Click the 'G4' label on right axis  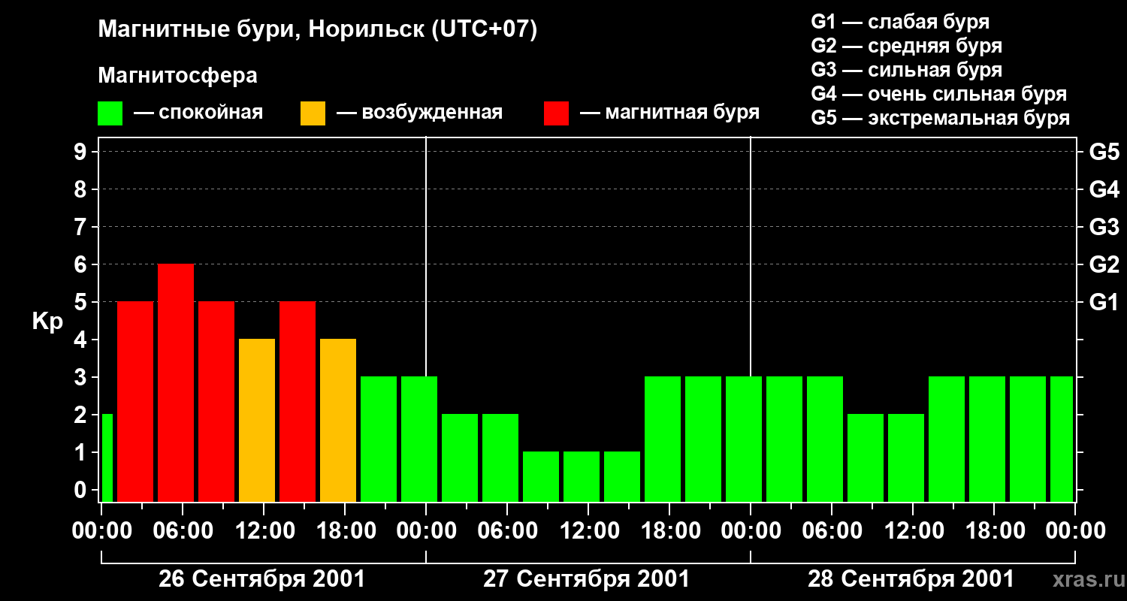tap(1104, 190)
